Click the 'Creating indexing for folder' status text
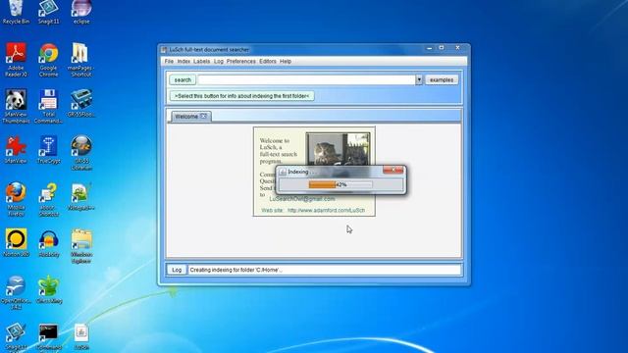 point(235,270)
